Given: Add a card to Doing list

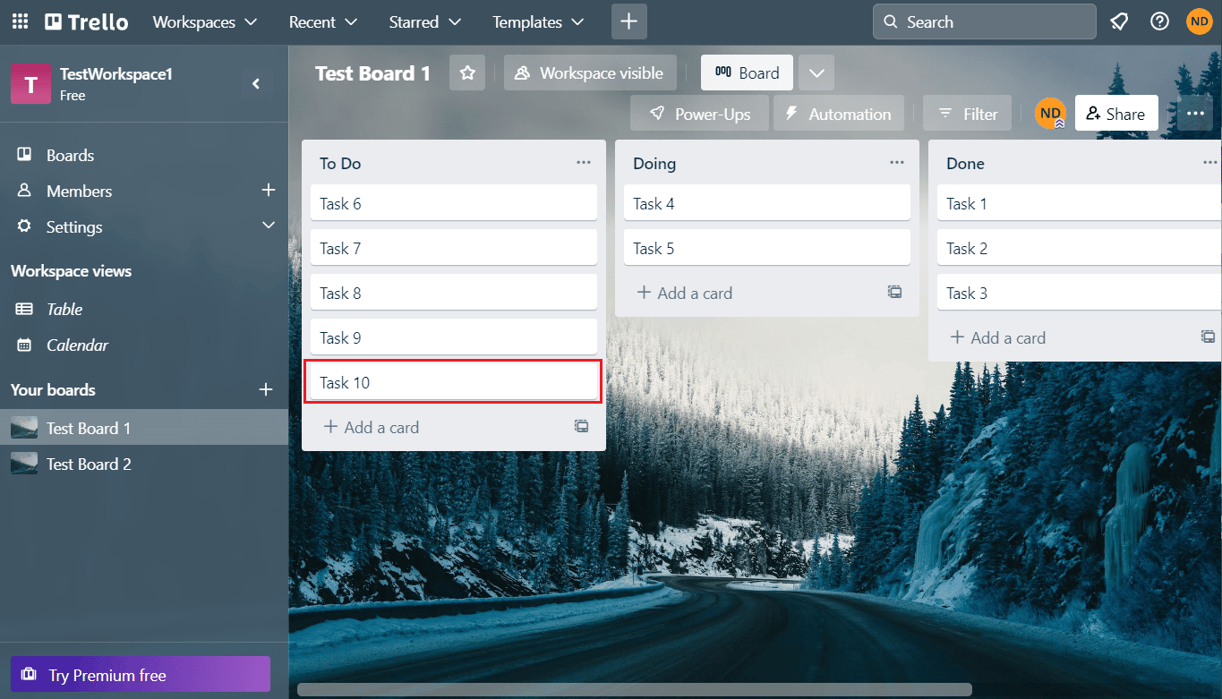Looking at the screenshot, I should coord(684,293).
